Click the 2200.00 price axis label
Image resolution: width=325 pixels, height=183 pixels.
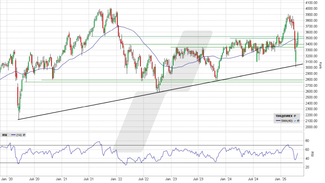tap(311, 115)
